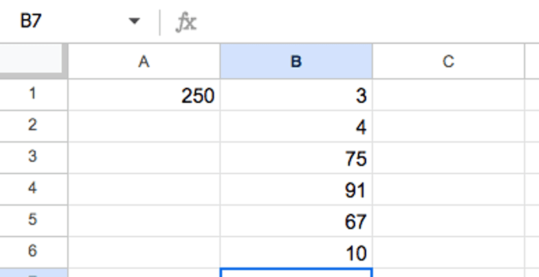Click cell A1 containing 250
The width and height of the screenshot is (539, 277).
point(144,95)
